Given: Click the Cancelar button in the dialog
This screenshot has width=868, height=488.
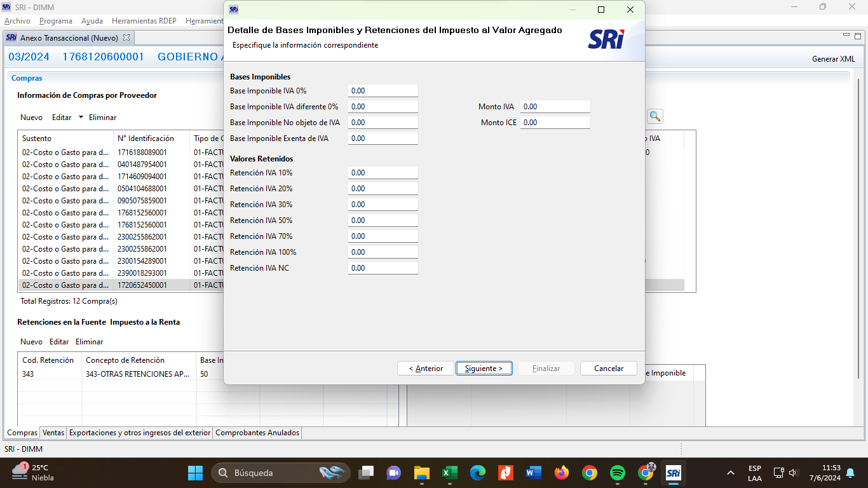Looking at the screenshot, I should (x=608, y=369).
